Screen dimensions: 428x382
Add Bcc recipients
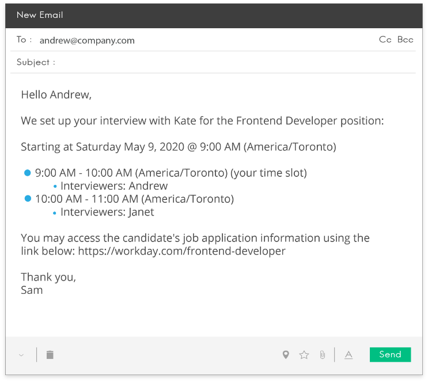coord(406,40)
